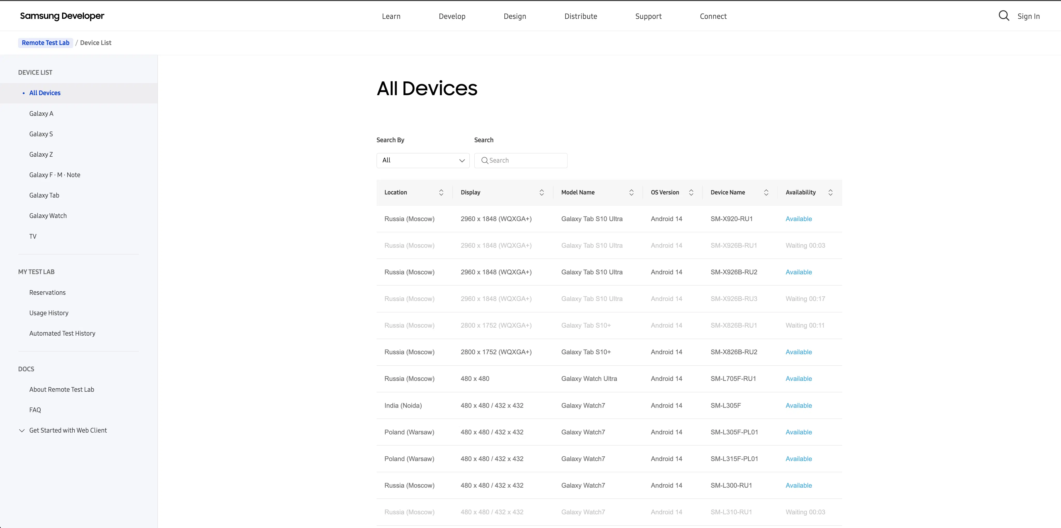Sort table by Display column arrows
The height and width of the screenshot is (528, 1061).
point(542,192)
